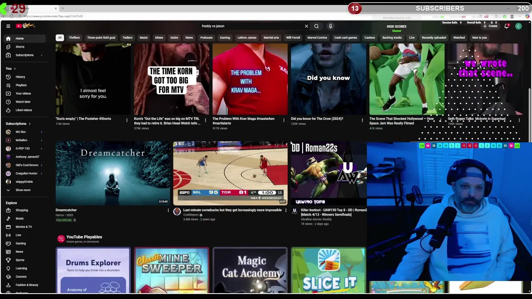Clear the search box with X
Image resolution: width=532 pixels, height=299 pixels.
[306, 26]
